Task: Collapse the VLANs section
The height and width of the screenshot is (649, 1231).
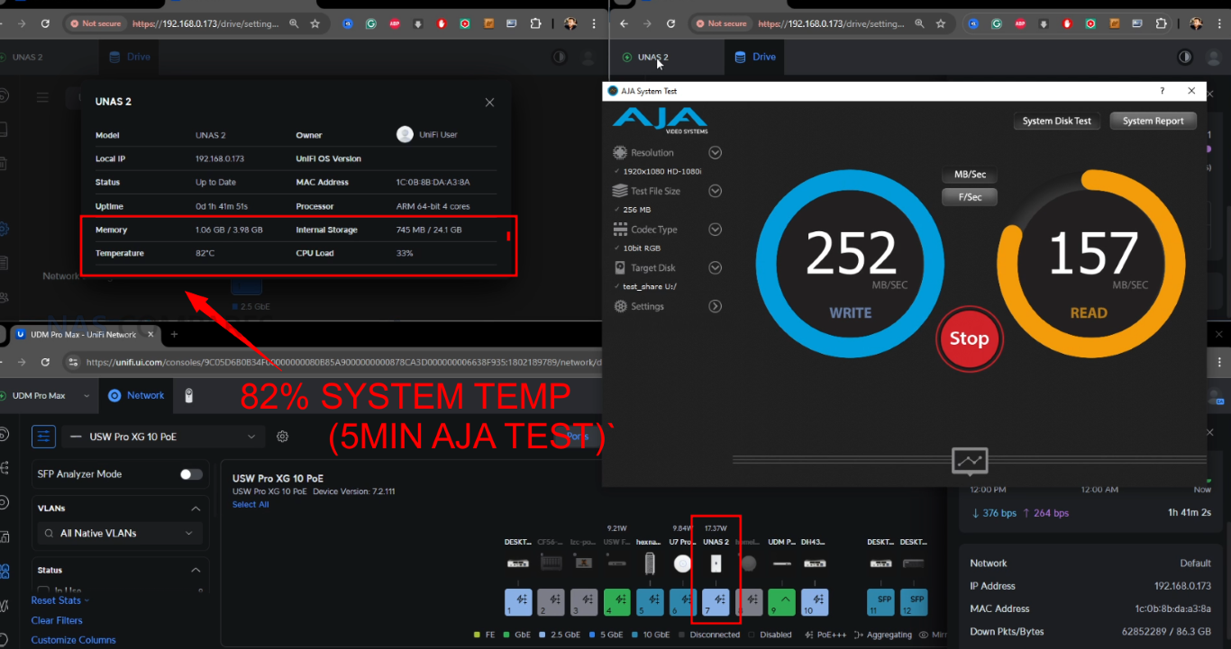Action: [196, 509]
